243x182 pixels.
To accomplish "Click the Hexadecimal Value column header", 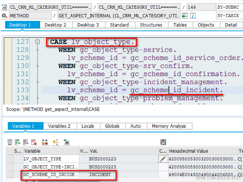I will pos(203,151).
